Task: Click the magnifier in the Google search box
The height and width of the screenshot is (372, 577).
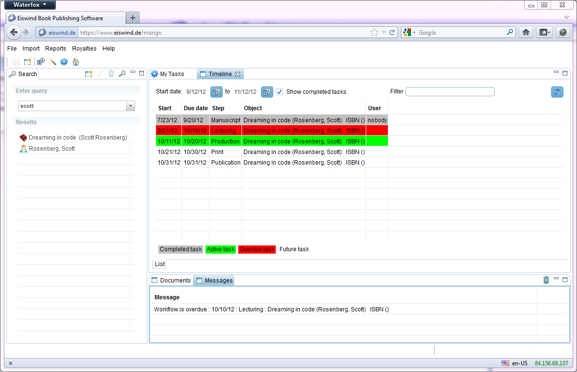Action: (x=510, y=32)
